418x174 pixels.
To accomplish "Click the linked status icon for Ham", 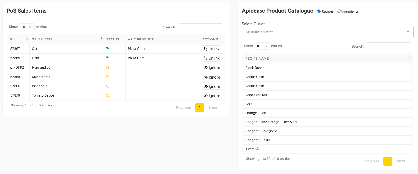I will click(x=108, y=58).
